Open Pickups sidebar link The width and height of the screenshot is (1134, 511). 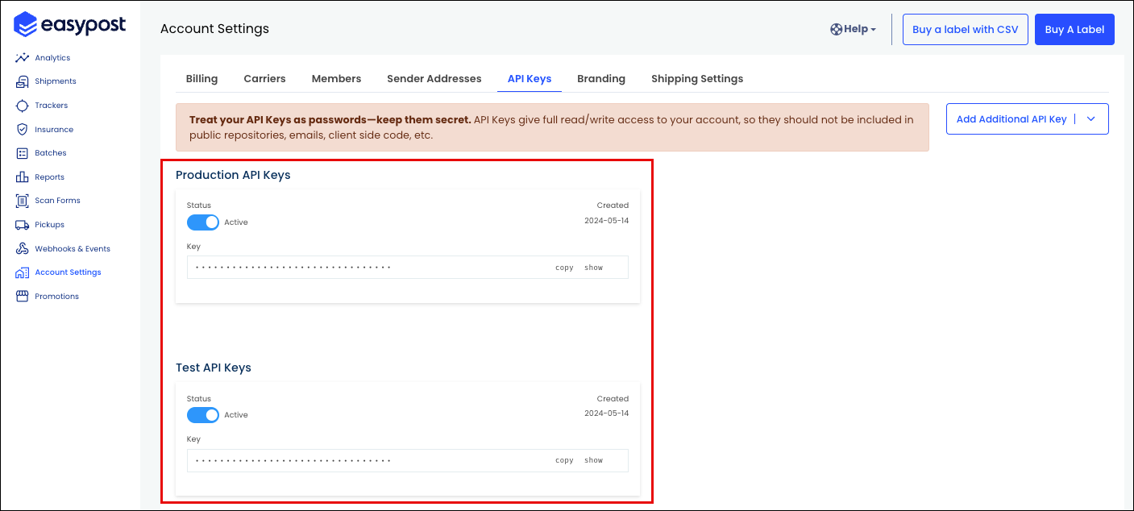[49, 225]
